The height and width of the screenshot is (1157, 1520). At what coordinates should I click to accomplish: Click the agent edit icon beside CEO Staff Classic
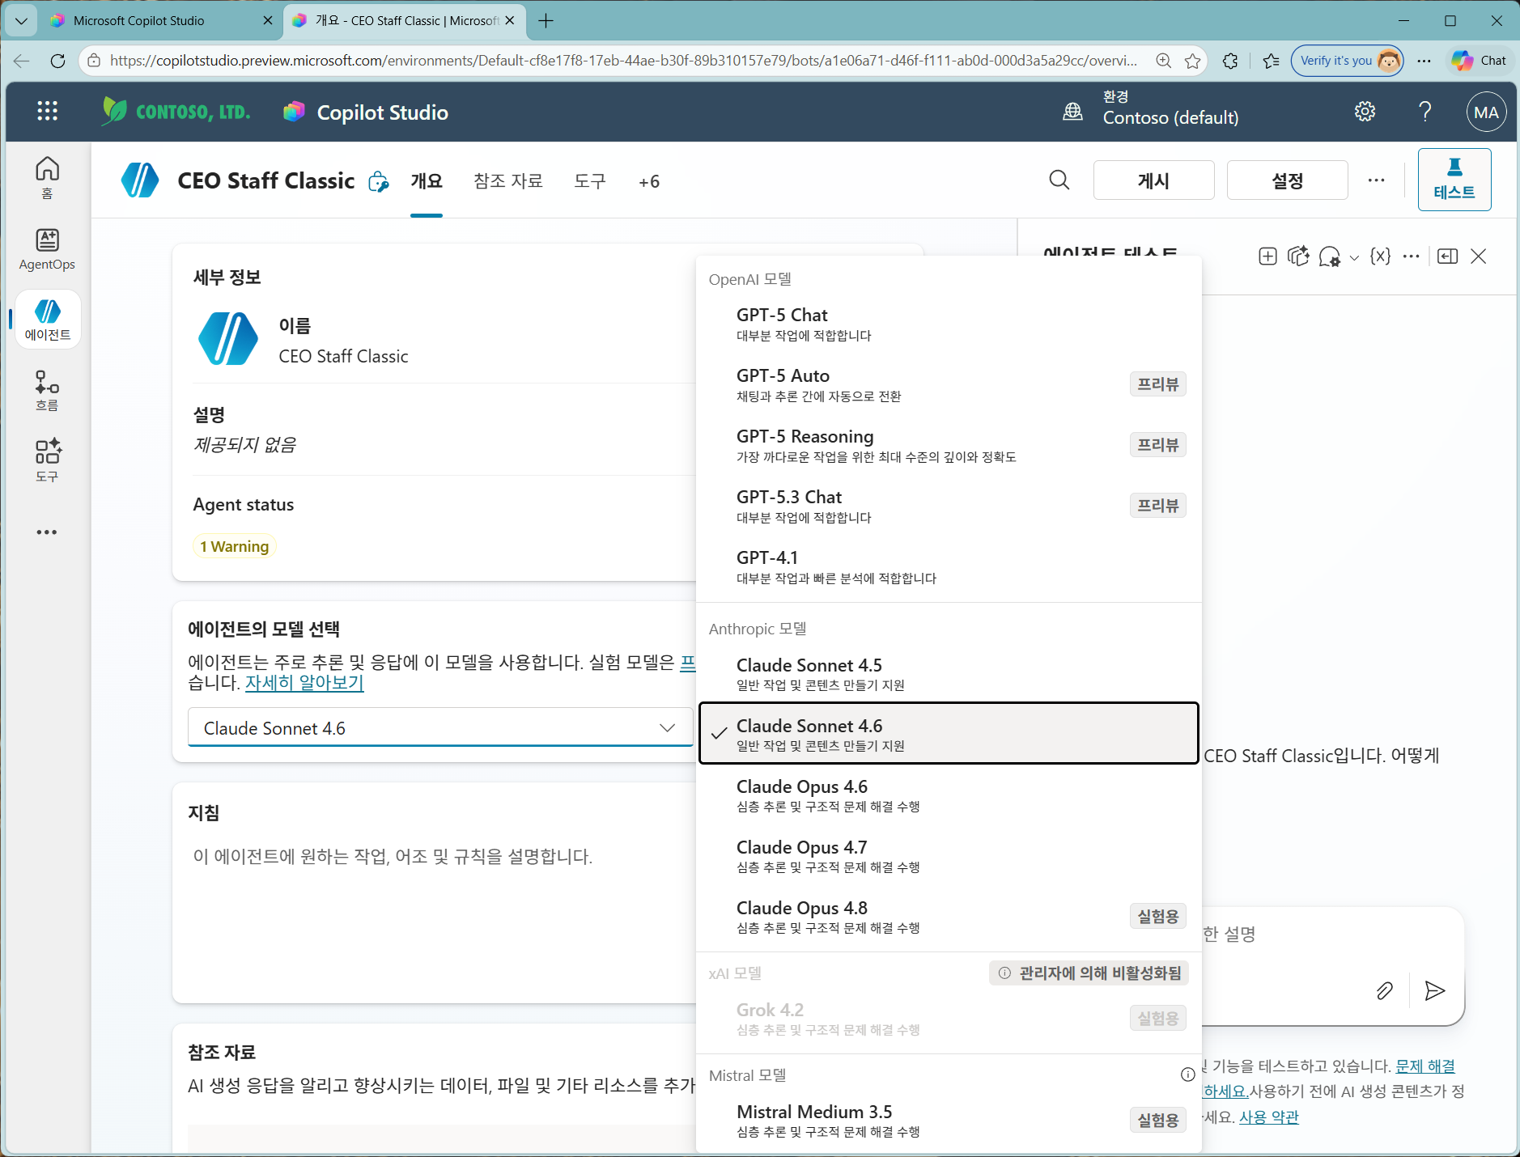378,182
